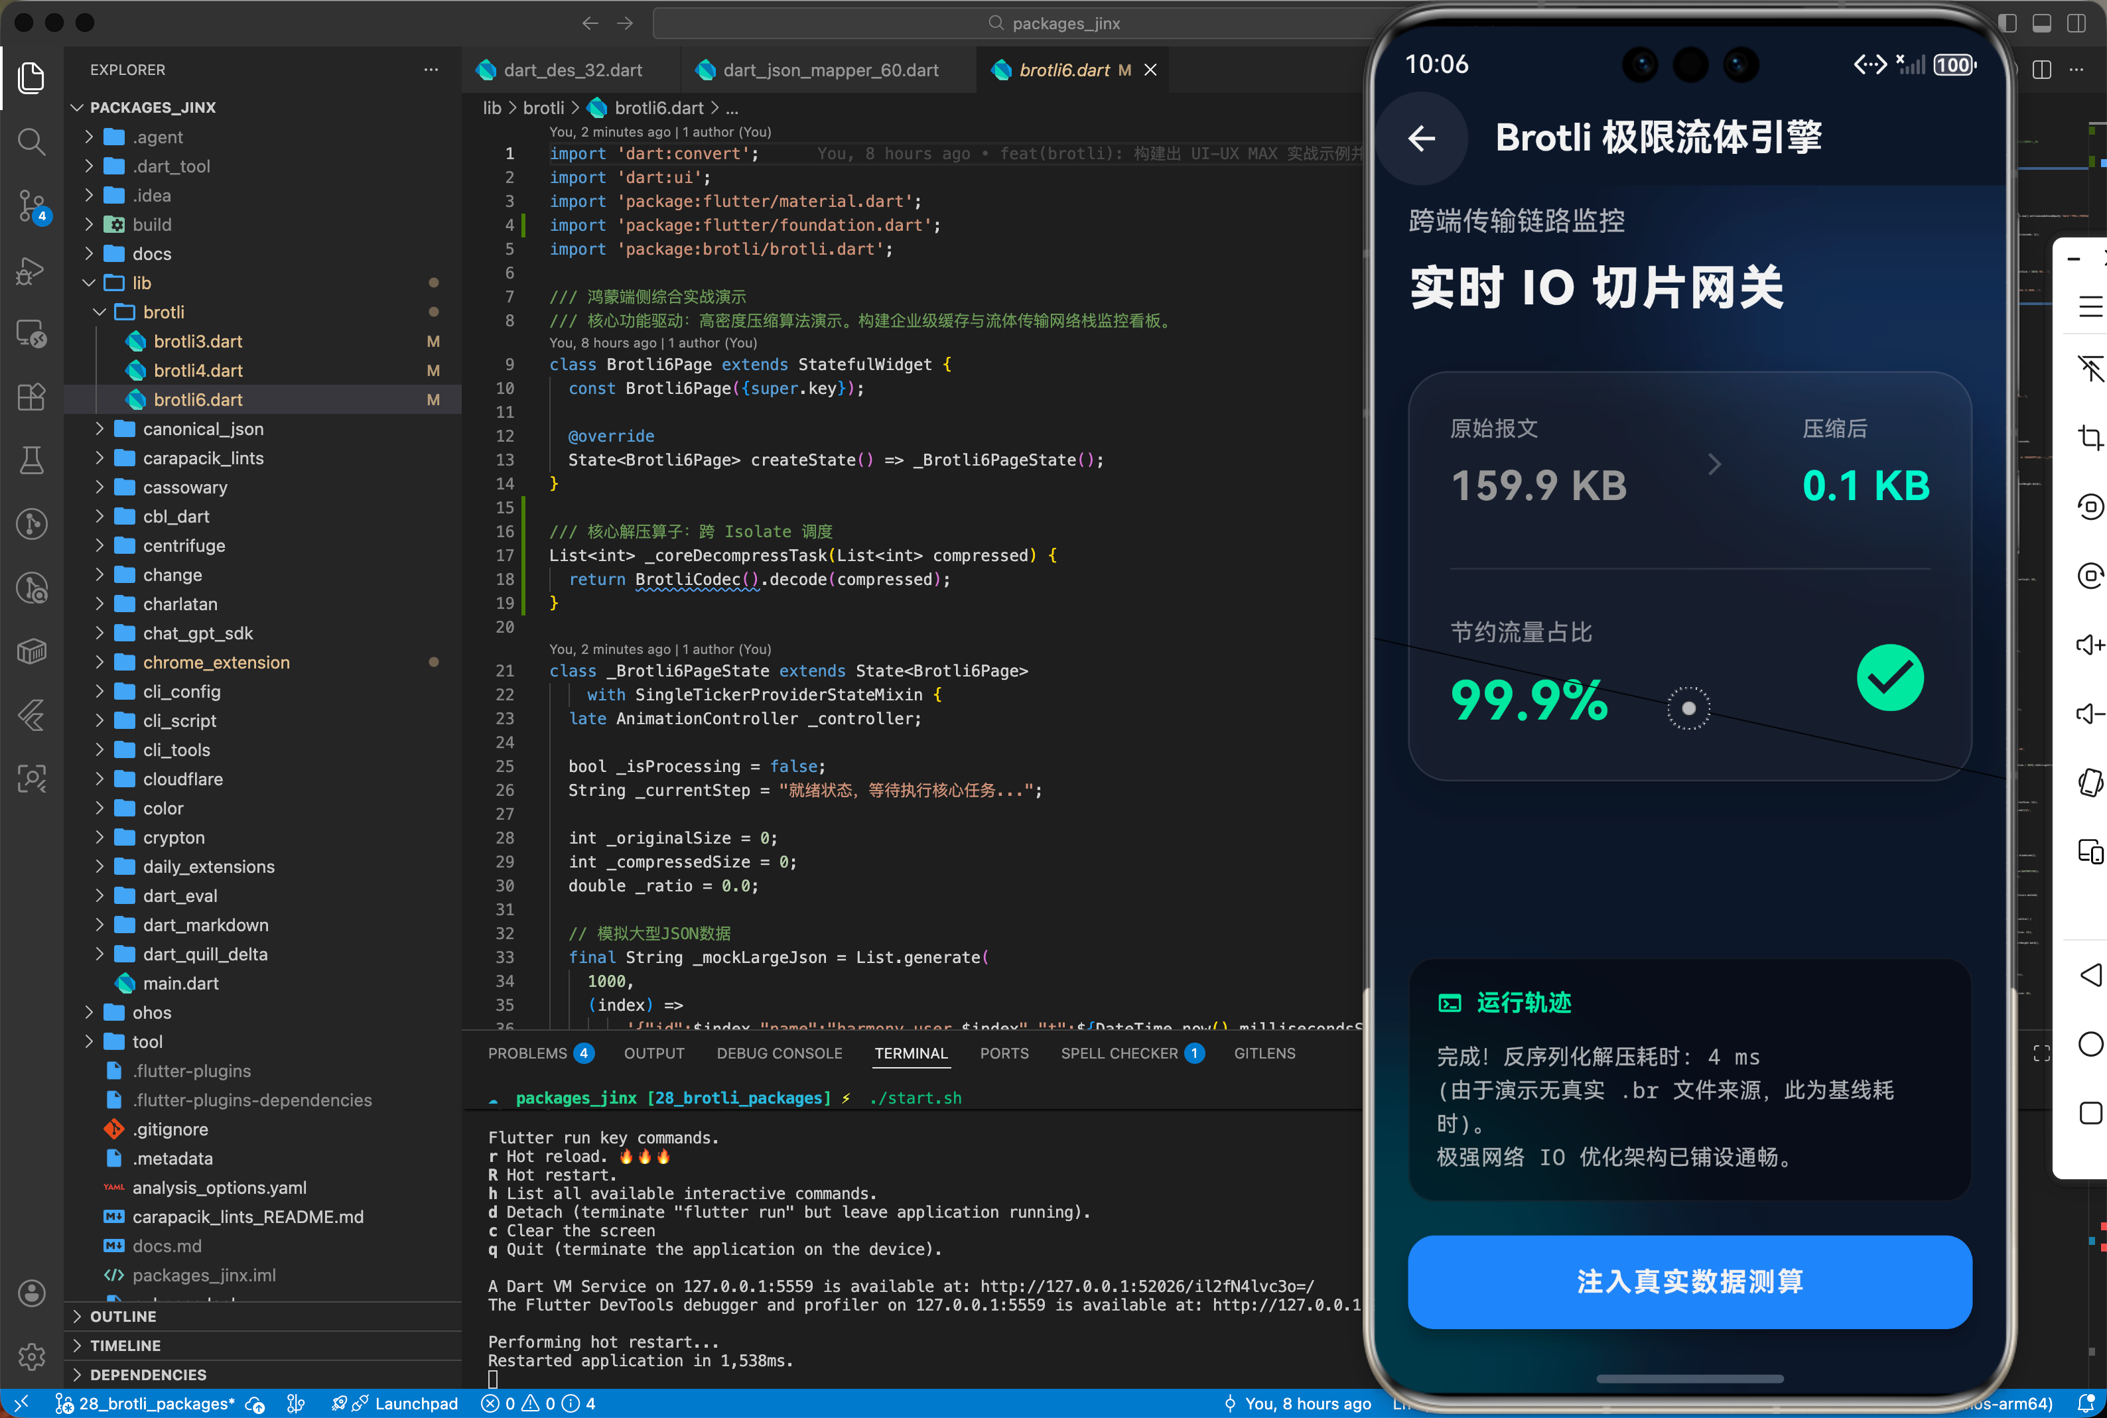Click the brotli breadcrumb segment
This screenshot has width=2107, height=1418.
(543, 109)
